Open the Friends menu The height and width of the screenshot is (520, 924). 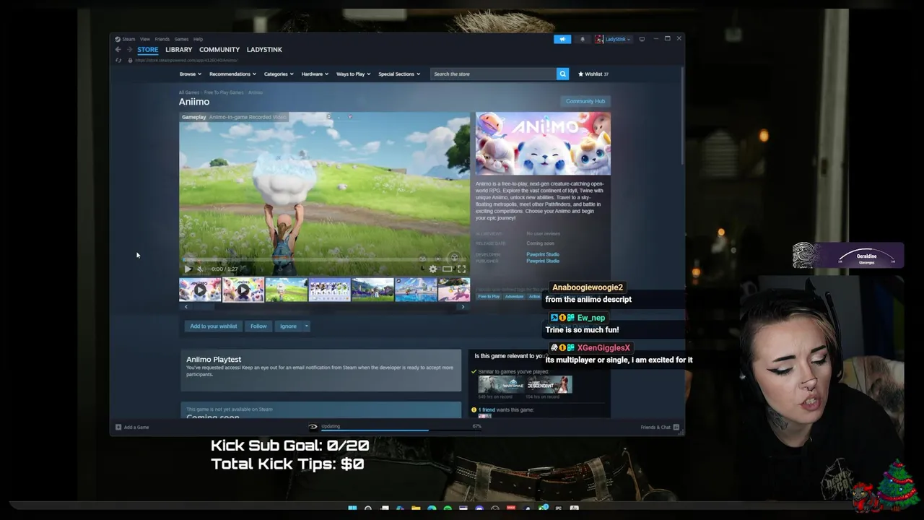162,39
